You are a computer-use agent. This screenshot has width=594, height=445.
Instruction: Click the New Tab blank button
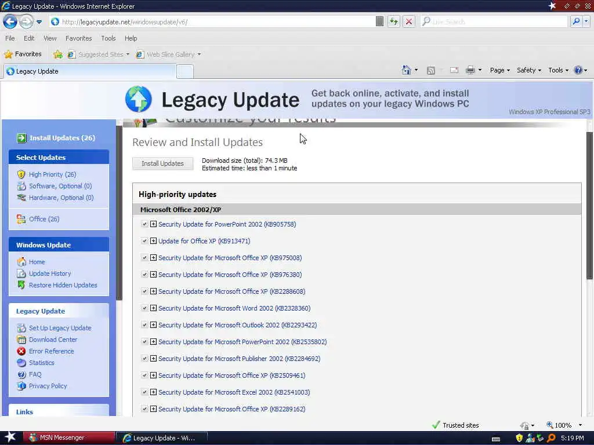pyautogui.click(x=185, y=71)
